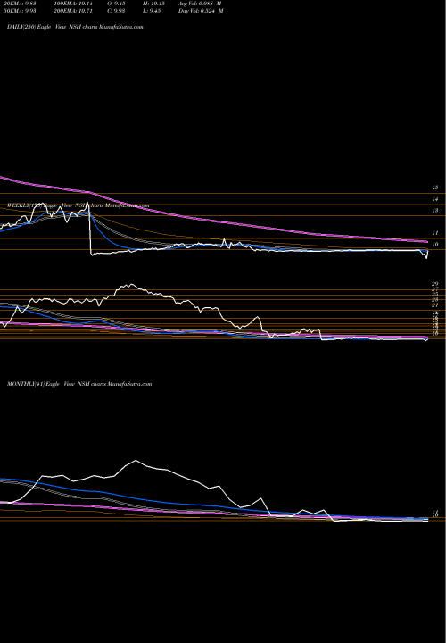Click price label 15 on daily axis
The height and width of the screenshot is (643, 446).
pyautogui.click(x=435, y=188)
